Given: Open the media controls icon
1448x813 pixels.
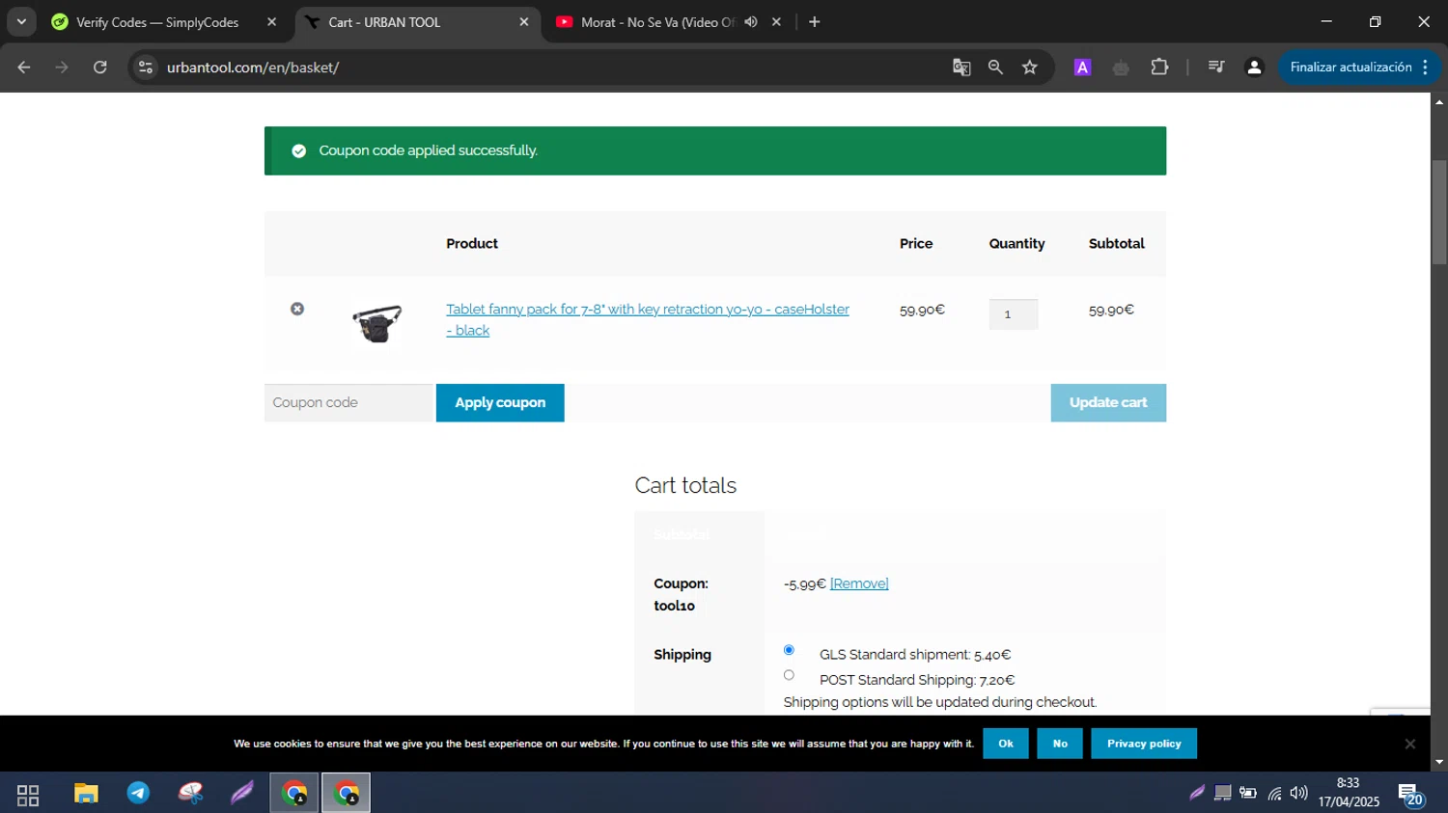Looking at the screenshot, I should click(1216, 68).
